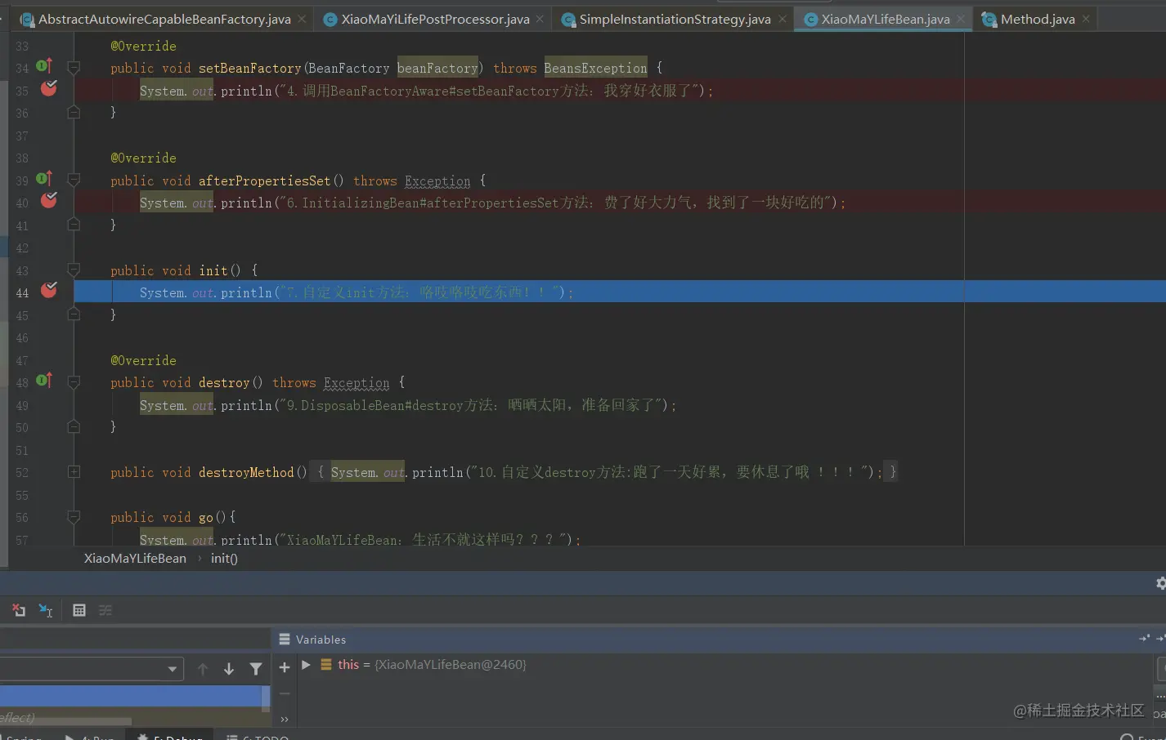This screenshot has width=1166, height=740.
Task: Click the highlighted println statement on line 44
Action: [357, 292]
